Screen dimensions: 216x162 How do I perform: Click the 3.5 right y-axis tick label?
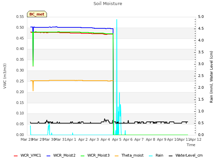(x=201, y=52)
